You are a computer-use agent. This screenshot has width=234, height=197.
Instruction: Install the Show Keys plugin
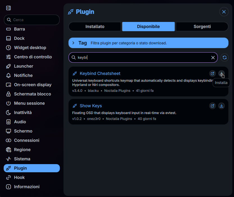coord(221,106)
